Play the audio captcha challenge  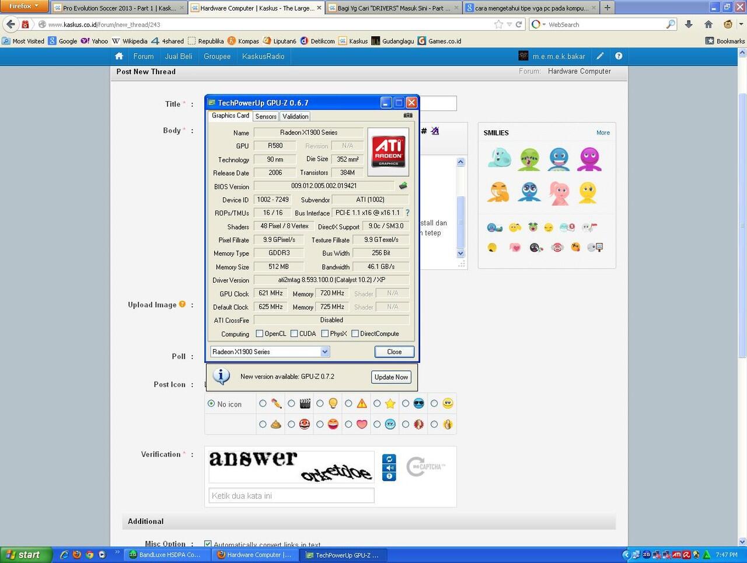click(389, 468)
